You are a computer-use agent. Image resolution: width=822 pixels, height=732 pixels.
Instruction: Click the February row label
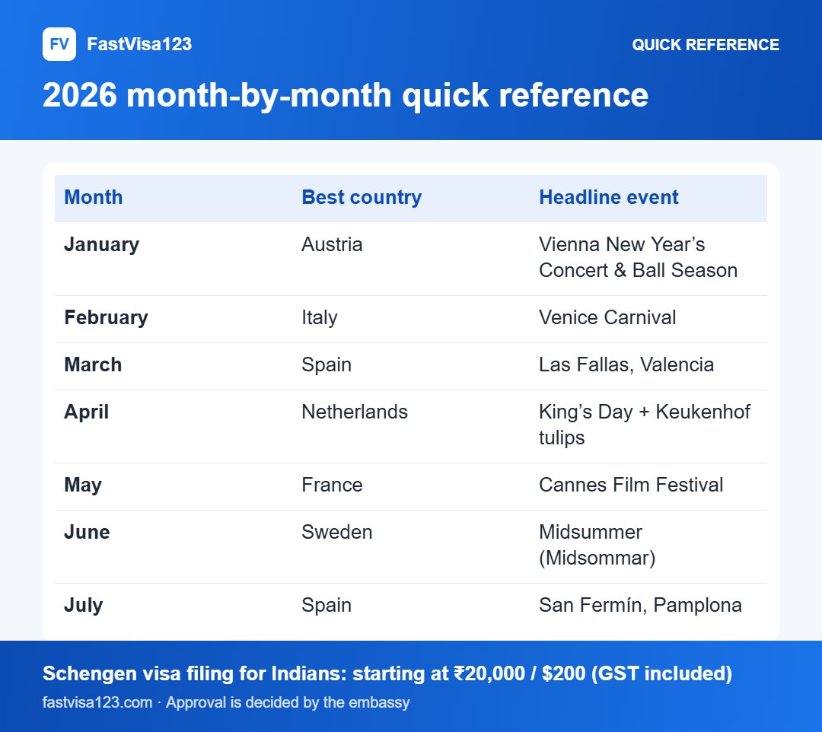(x=106, y=317)
